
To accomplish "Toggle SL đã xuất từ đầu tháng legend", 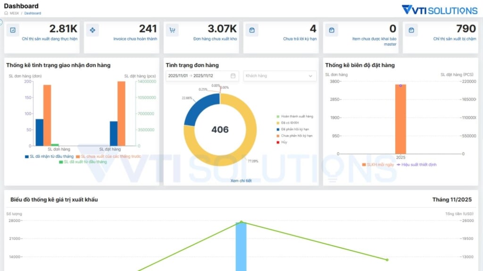I will (x=83, y=162).
